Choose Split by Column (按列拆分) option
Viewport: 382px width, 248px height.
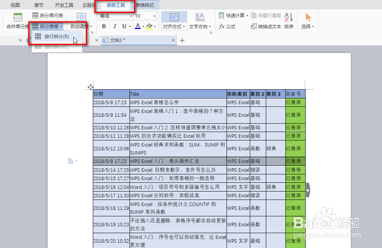coord(57,47)
